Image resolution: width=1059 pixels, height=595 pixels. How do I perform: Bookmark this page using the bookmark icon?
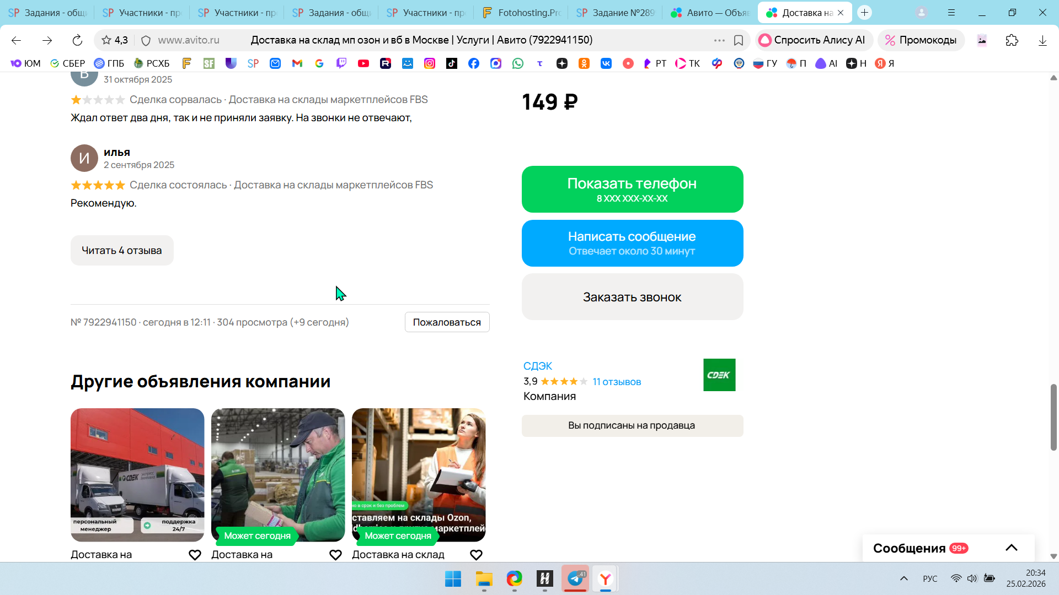tap(739, 40)
